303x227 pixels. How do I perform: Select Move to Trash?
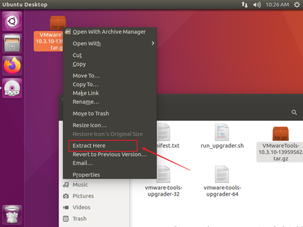pyautogui.click(x=110, y=113)
